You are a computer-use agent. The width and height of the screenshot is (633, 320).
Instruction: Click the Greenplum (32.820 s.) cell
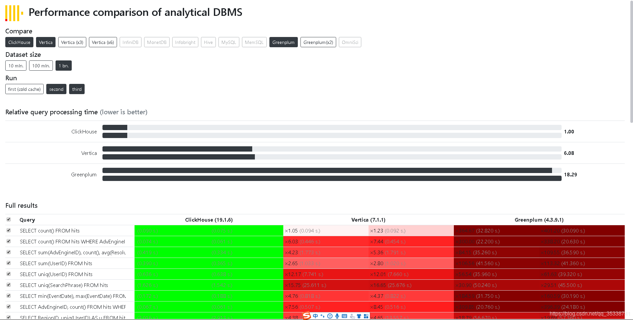point(496,231)
